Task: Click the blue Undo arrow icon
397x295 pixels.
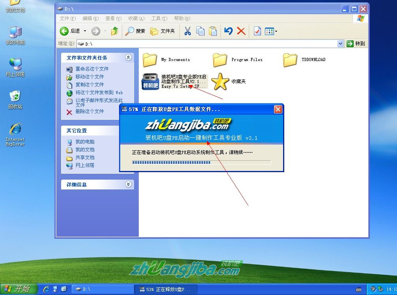Action: 228,31
